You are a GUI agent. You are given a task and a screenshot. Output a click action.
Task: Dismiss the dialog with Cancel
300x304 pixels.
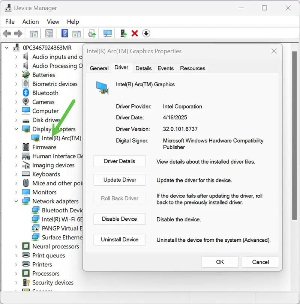(260, 262)
